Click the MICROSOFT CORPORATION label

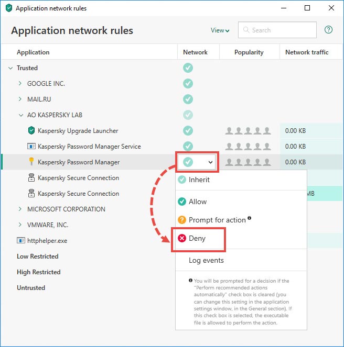66,209
